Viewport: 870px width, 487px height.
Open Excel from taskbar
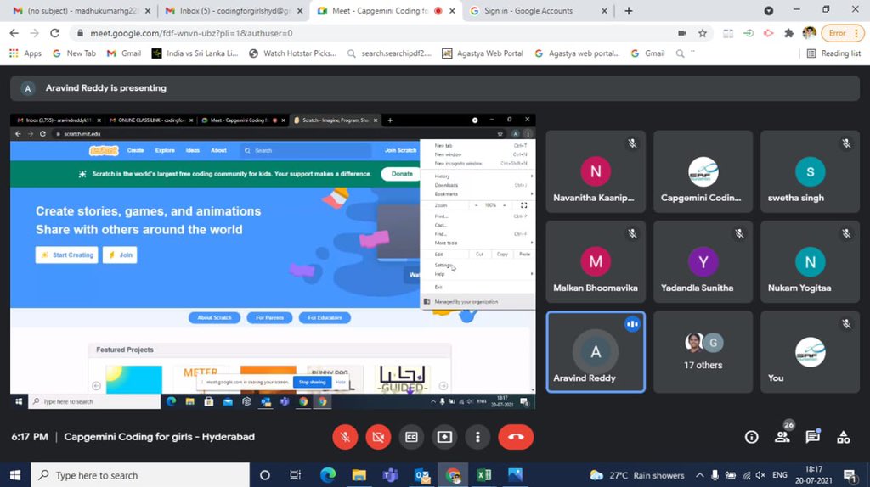(483, 475)
